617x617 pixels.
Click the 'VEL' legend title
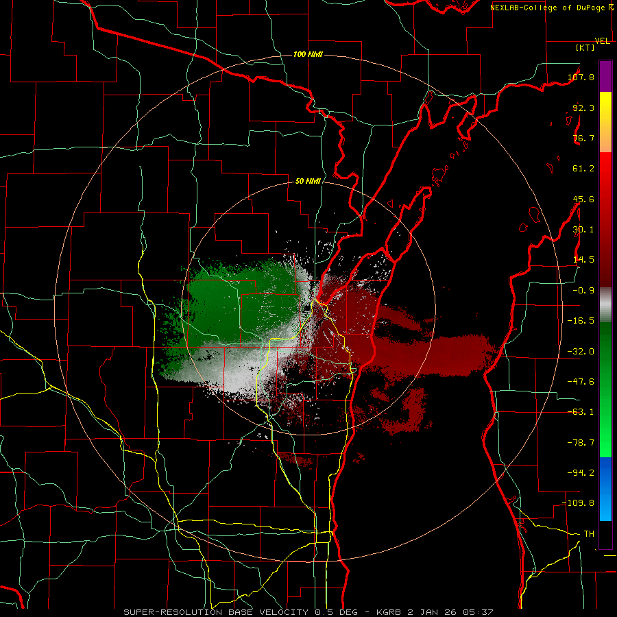pos(603,41)
